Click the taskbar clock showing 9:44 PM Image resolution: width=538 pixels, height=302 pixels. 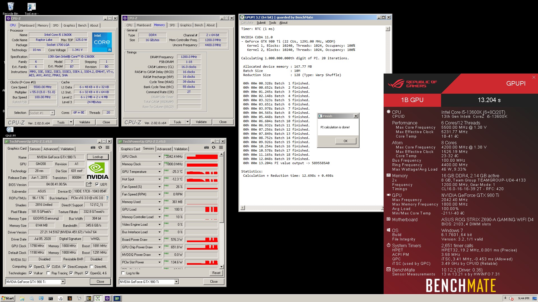pyautogui.click(x=523, y=298)
